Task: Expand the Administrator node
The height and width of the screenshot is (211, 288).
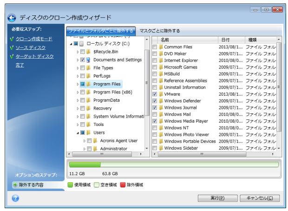Action: (x=85, y=149)
